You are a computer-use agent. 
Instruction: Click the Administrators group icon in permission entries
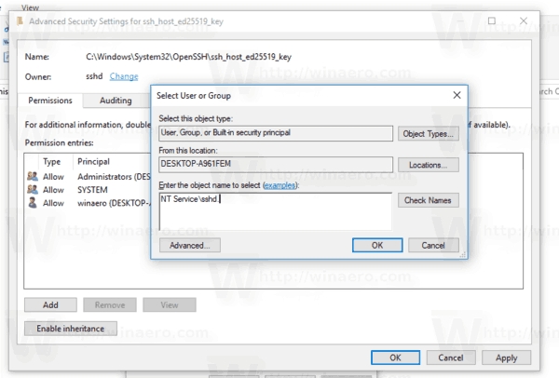(33, 175)
